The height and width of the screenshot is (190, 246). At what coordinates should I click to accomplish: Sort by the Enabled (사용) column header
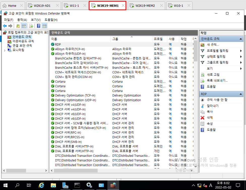(x=173, y=39)
